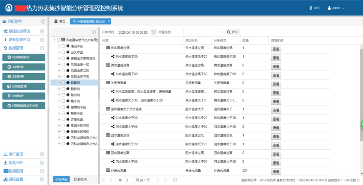Open 历史数据查询 in the sidebar
This screenshot has height=185, width=363.
tap(24, 57)
